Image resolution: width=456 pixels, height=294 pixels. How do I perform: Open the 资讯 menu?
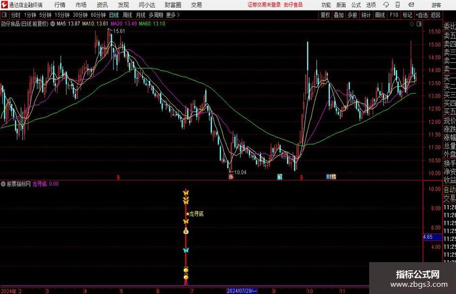[102, 5]
